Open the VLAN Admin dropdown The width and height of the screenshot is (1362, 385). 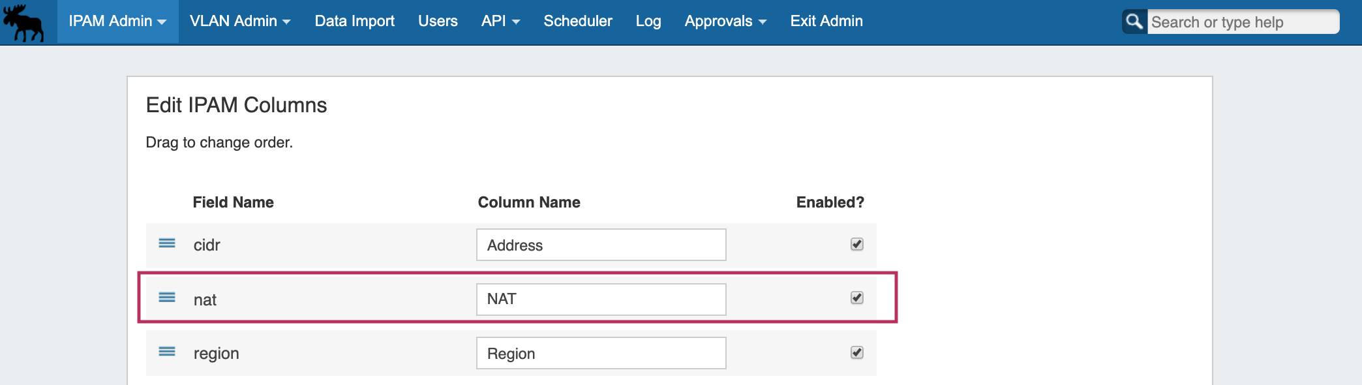(239, 22)
